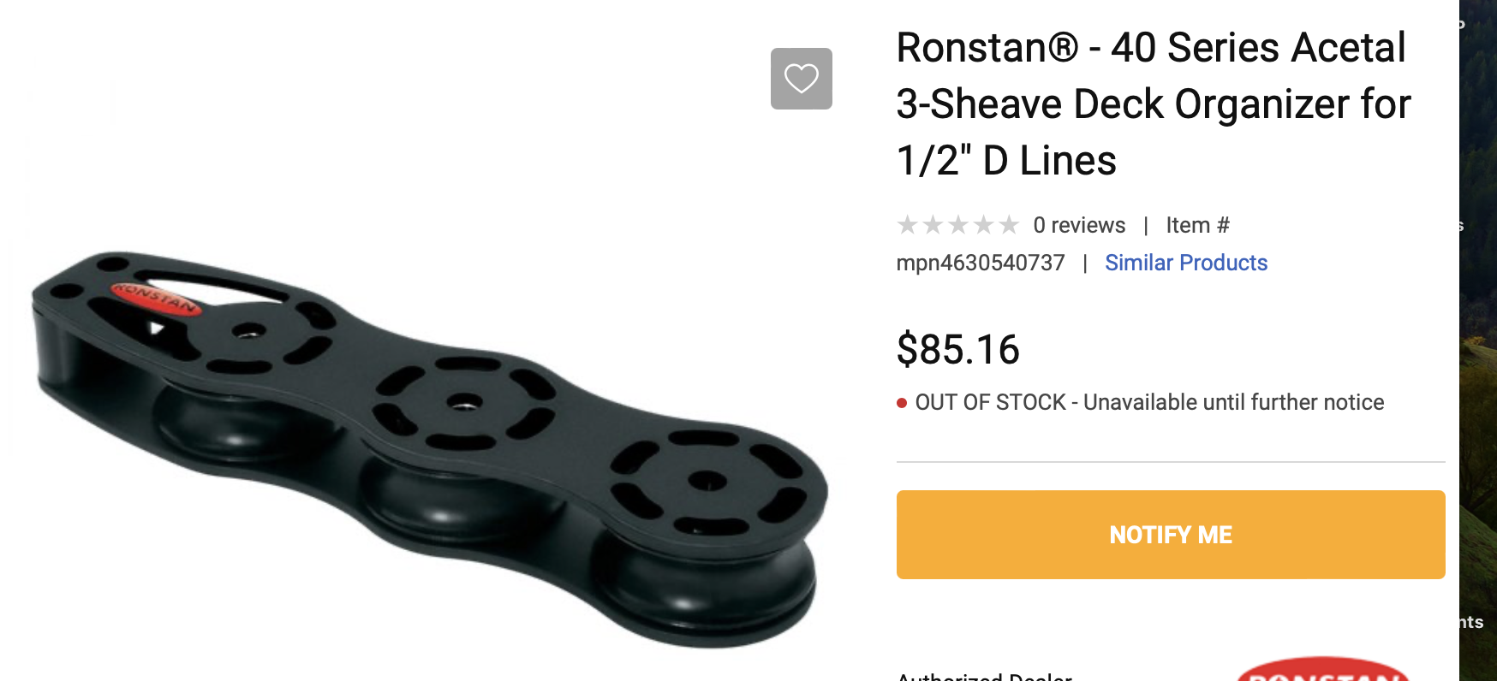Image resolution: width=1497 pixels, height=681 pixels.
Task: Open the 0 reviews link
Action: click(x=1079, y=225)
